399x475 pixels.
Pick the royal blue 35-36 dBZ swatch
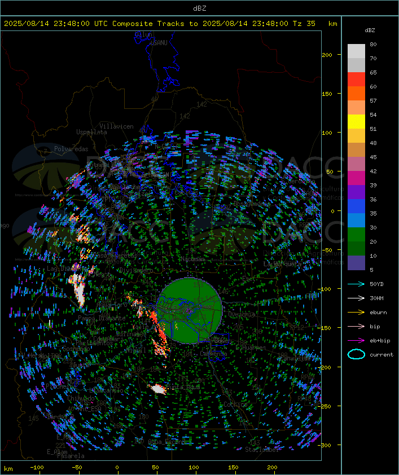(356, 206)
